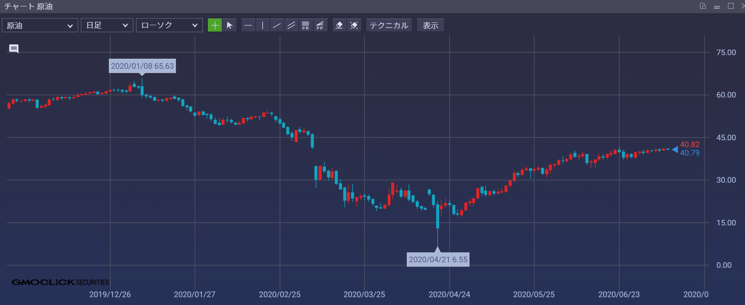The height and width of the screenshot is (305, 745).
Task: Activate the Fibonacci fan (FF) tool
Action: [x=320, y=26]
